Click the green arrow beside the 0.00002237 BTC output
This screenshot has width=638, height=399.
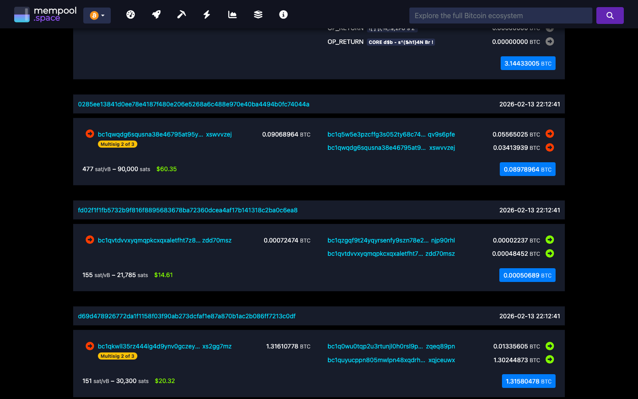click(549, 240)
